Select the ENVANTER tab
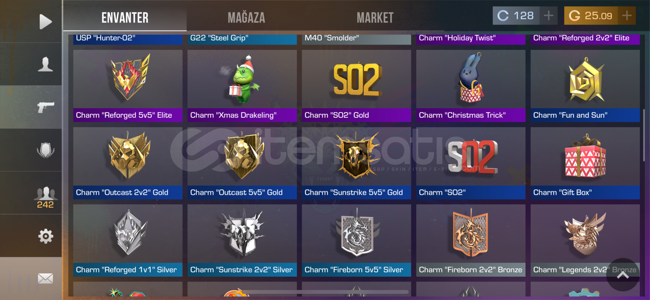The width and height of the screenshot is (650, 300). (125, 18)
